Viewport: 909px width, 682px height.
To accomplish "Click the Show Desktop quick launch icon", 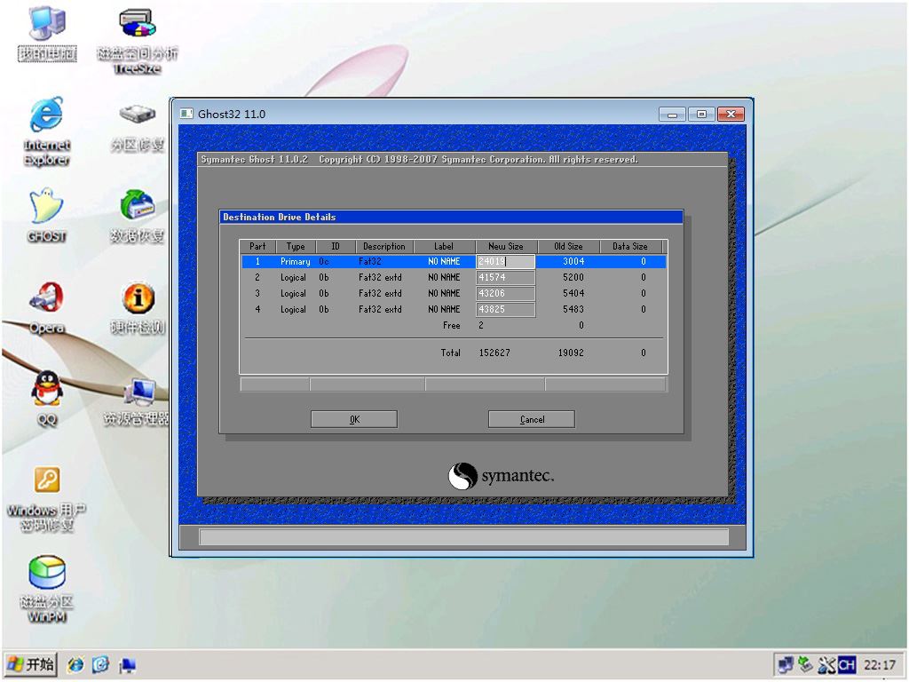I will tap(127, 664).
